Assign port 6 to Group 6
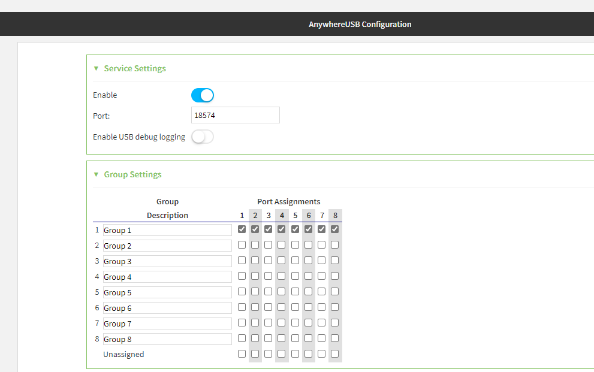 tap(308, 307)
